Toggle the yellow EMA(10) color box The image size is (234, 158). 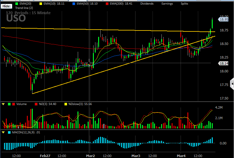40,4
